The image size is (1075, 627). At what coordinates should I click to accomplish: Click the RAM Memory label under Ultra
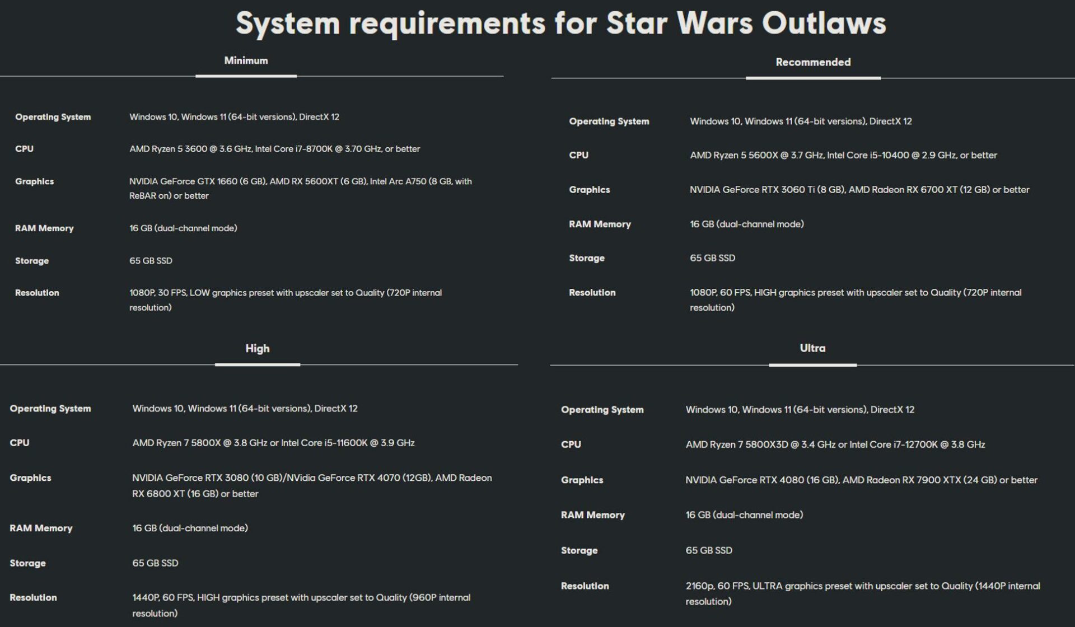[x=593, y=514]
